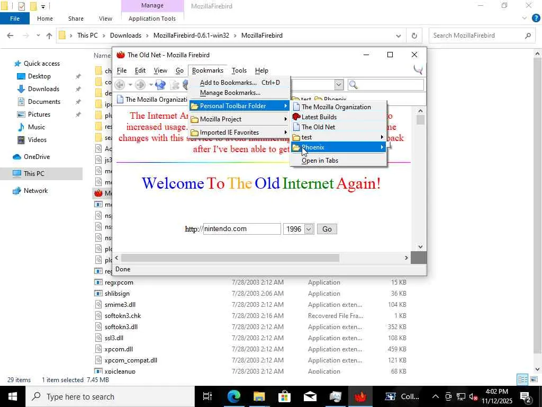
Task: Expand the Imported IE Favorites submenu
Action: (x=285, y=132)
